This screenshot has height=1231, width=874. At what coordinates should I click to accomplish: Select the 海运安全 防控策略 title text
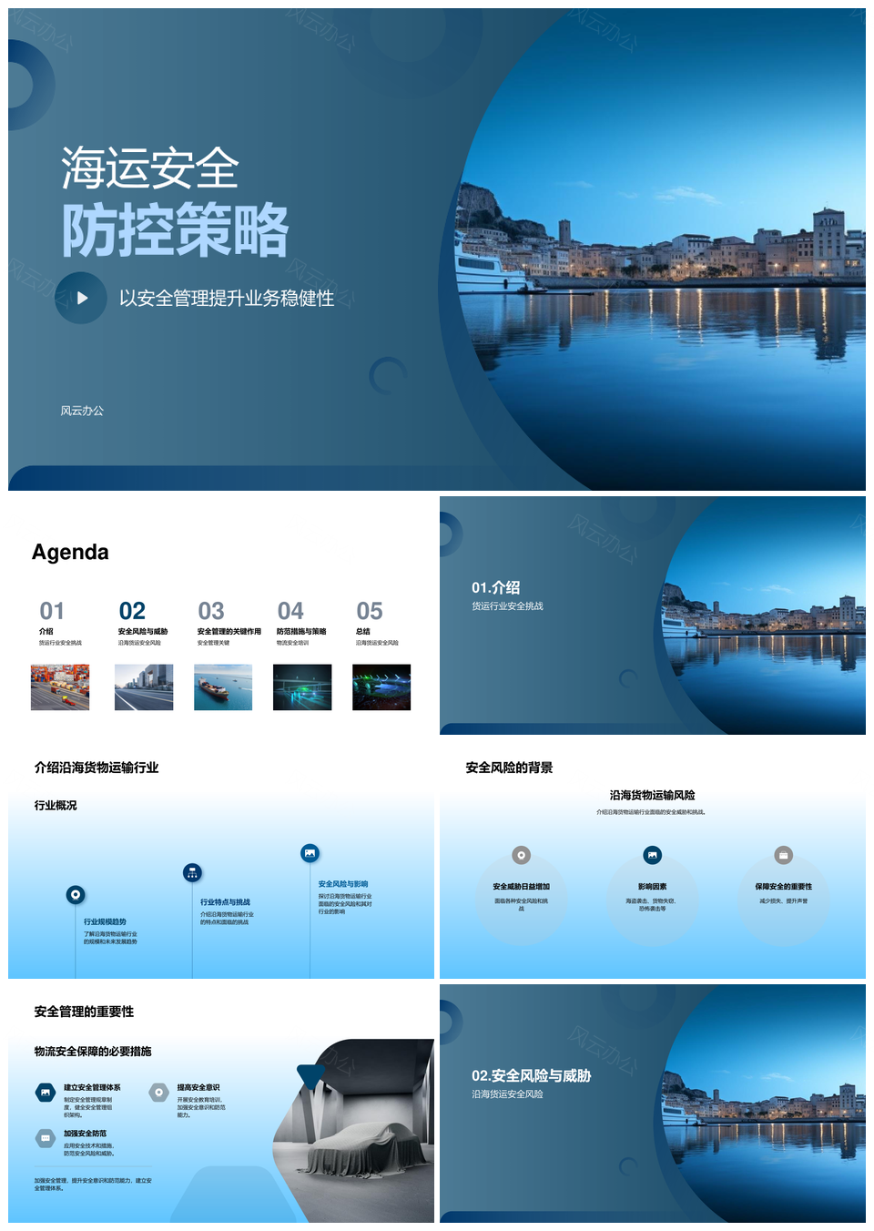pyautogui.click(x=174, y=202)
